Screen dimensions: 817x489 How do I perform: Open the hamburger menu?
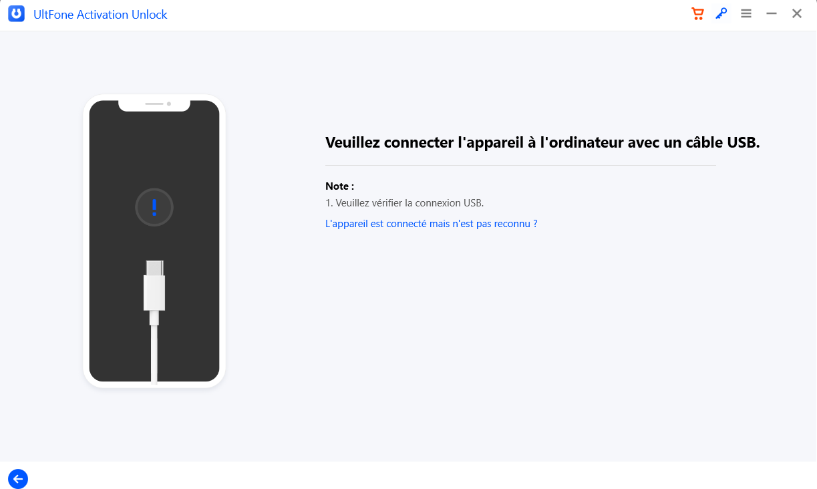click(x=746, y=13)
